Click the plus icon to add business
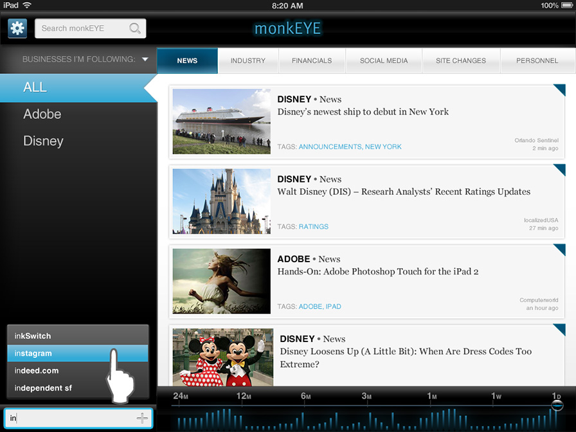The image size is (576, 432). pyautogui.click(x=142, y=419)
